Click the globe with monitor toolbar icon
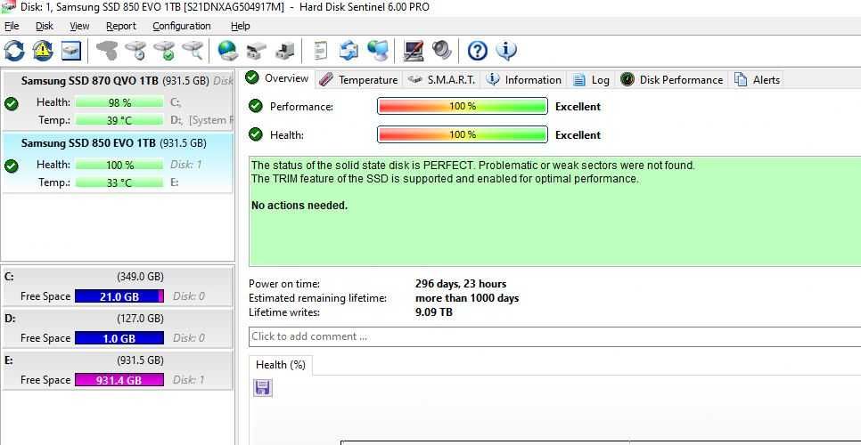861x445 pixels. (x=377, y=51)
